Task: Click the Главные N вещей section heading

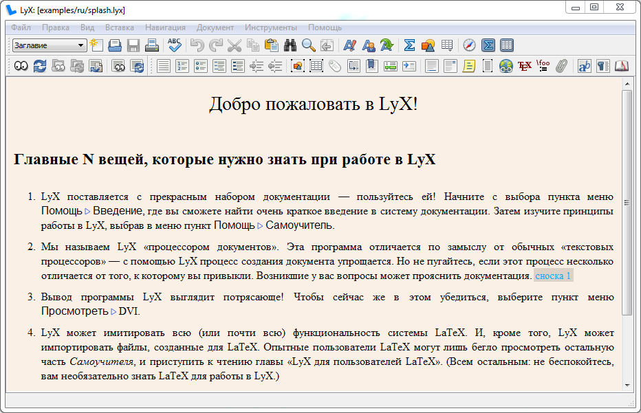Action: 224,159
